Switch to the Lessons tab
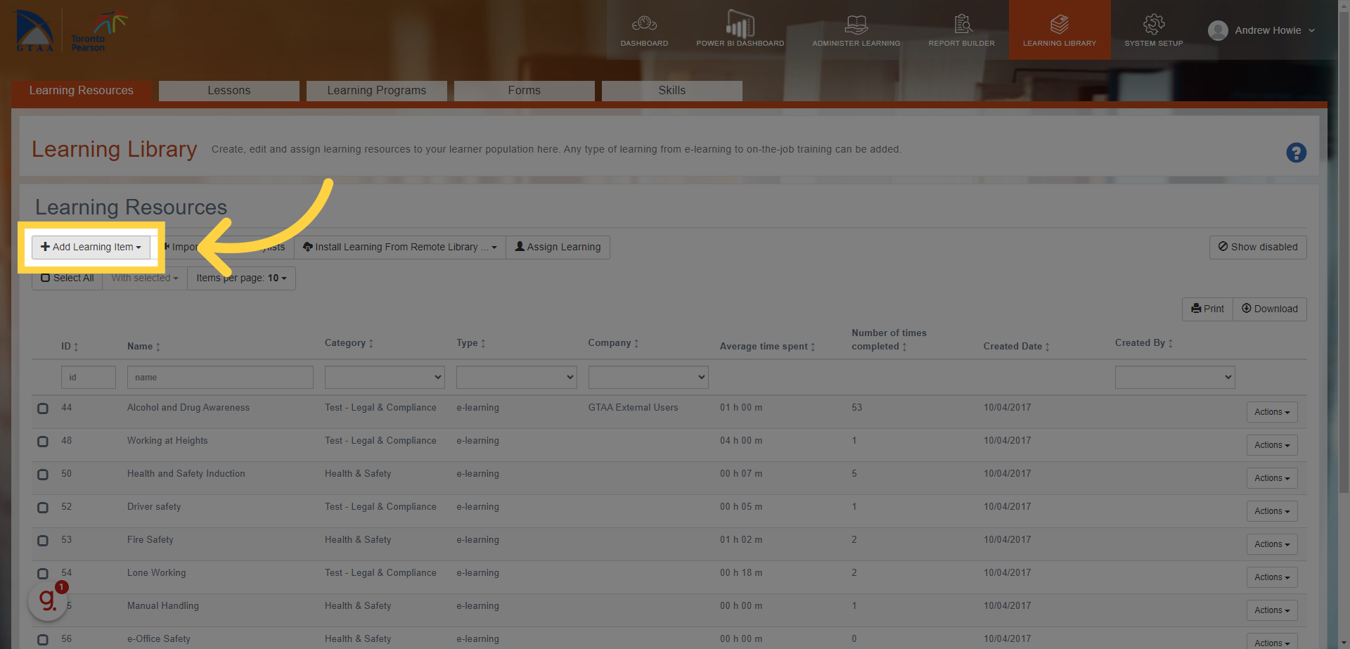Viewport: 1350px width, 649px height. click(x=229, y=91)
